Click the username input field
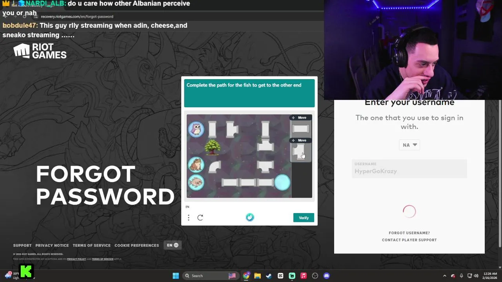Image resolution: width=502 pixels, height=282 pixels. point(409,168)
